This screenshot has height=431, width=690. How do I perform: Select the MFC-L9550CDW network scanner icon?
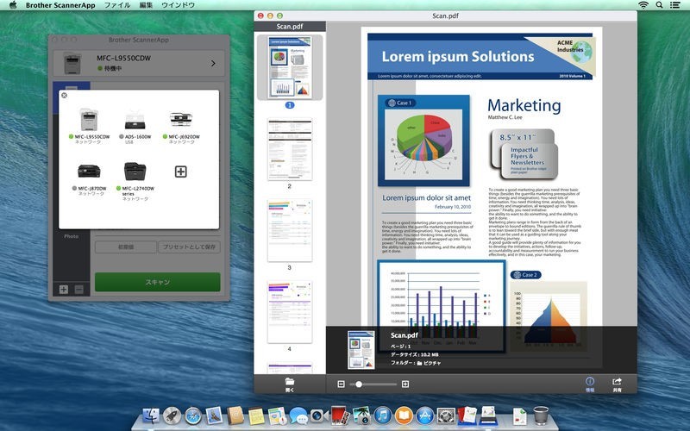coord(91,119)
